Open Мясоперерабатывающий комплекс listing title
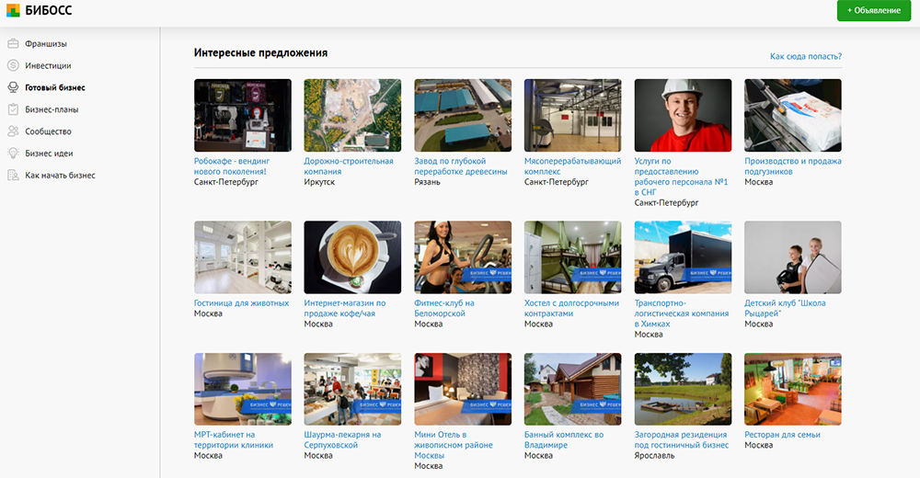Image resolution: width=920 pixels, height=478 pixels. [572, 166]
